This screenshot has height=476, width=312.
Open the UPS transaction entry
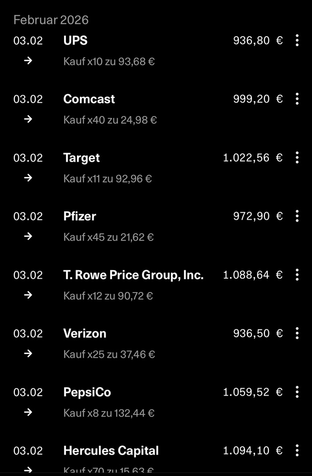coord(75,41)
